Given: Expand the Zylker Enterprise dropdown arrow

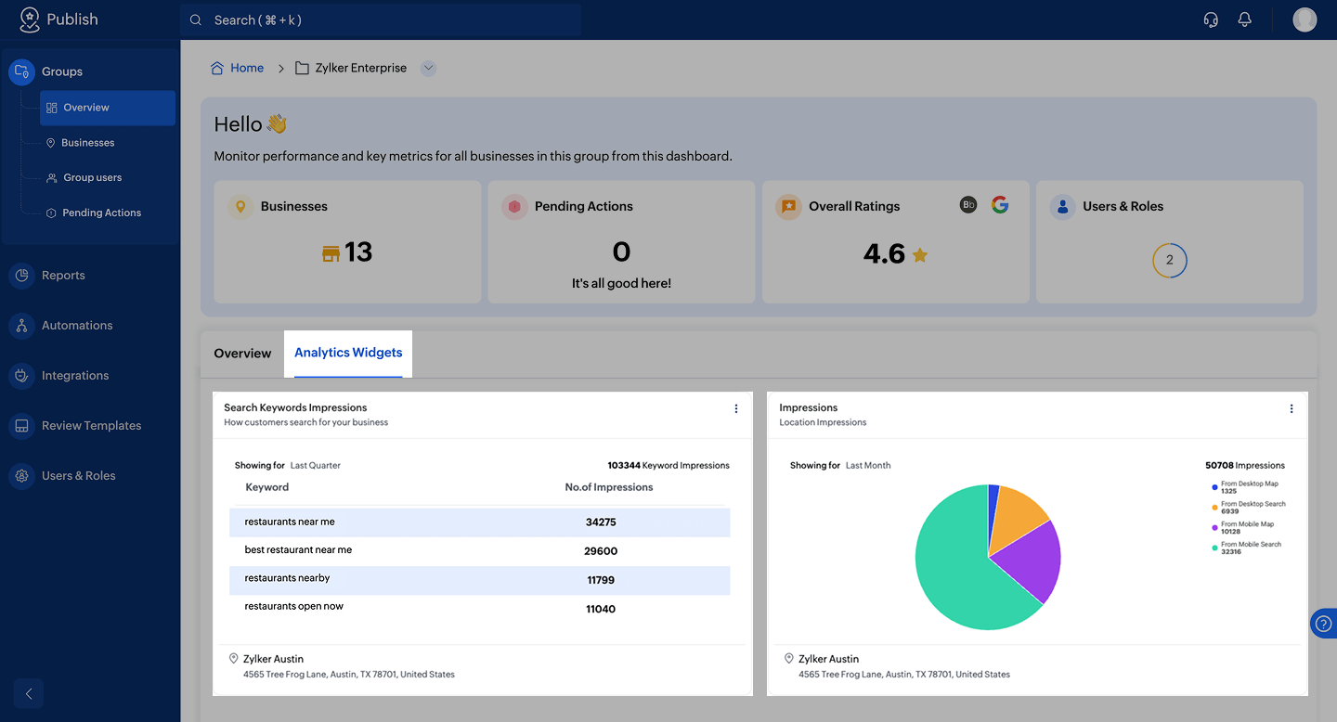Looking at the screenshot, I should point(428,68).
